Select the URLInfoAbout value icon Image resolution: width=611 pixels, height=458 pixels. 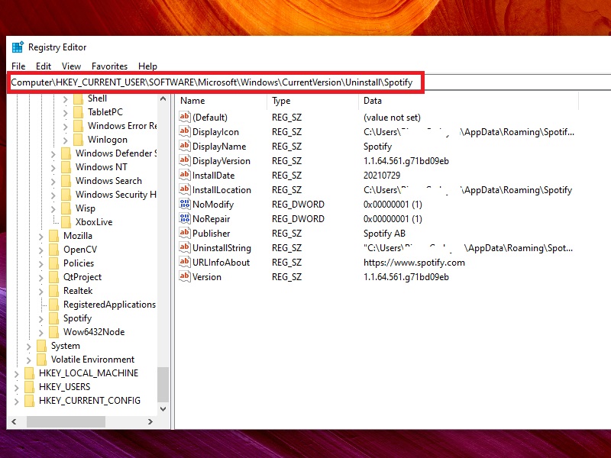click(x=184, y=262)
